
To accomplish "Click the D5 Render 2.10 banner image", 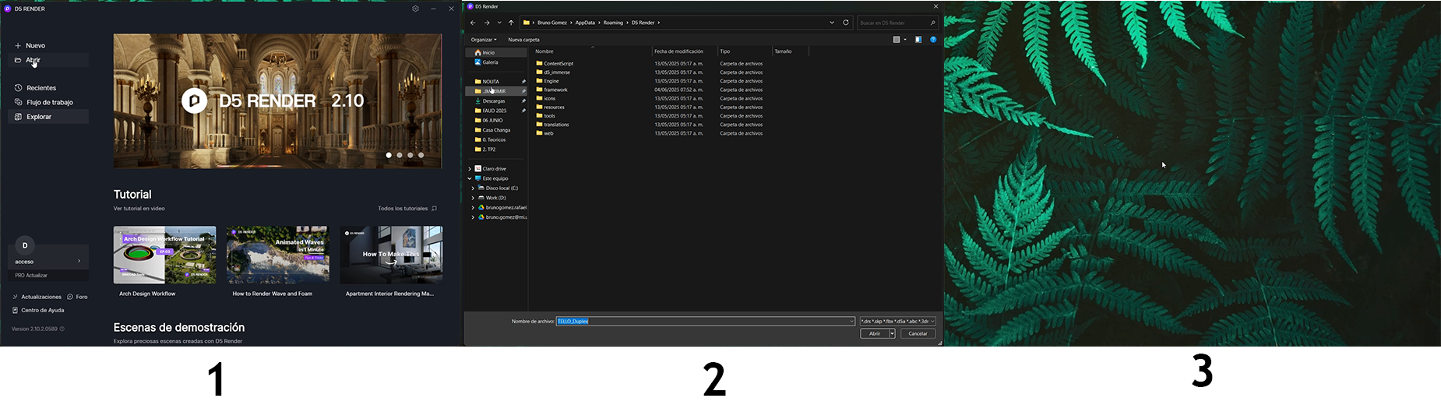I will pos(277,100).
